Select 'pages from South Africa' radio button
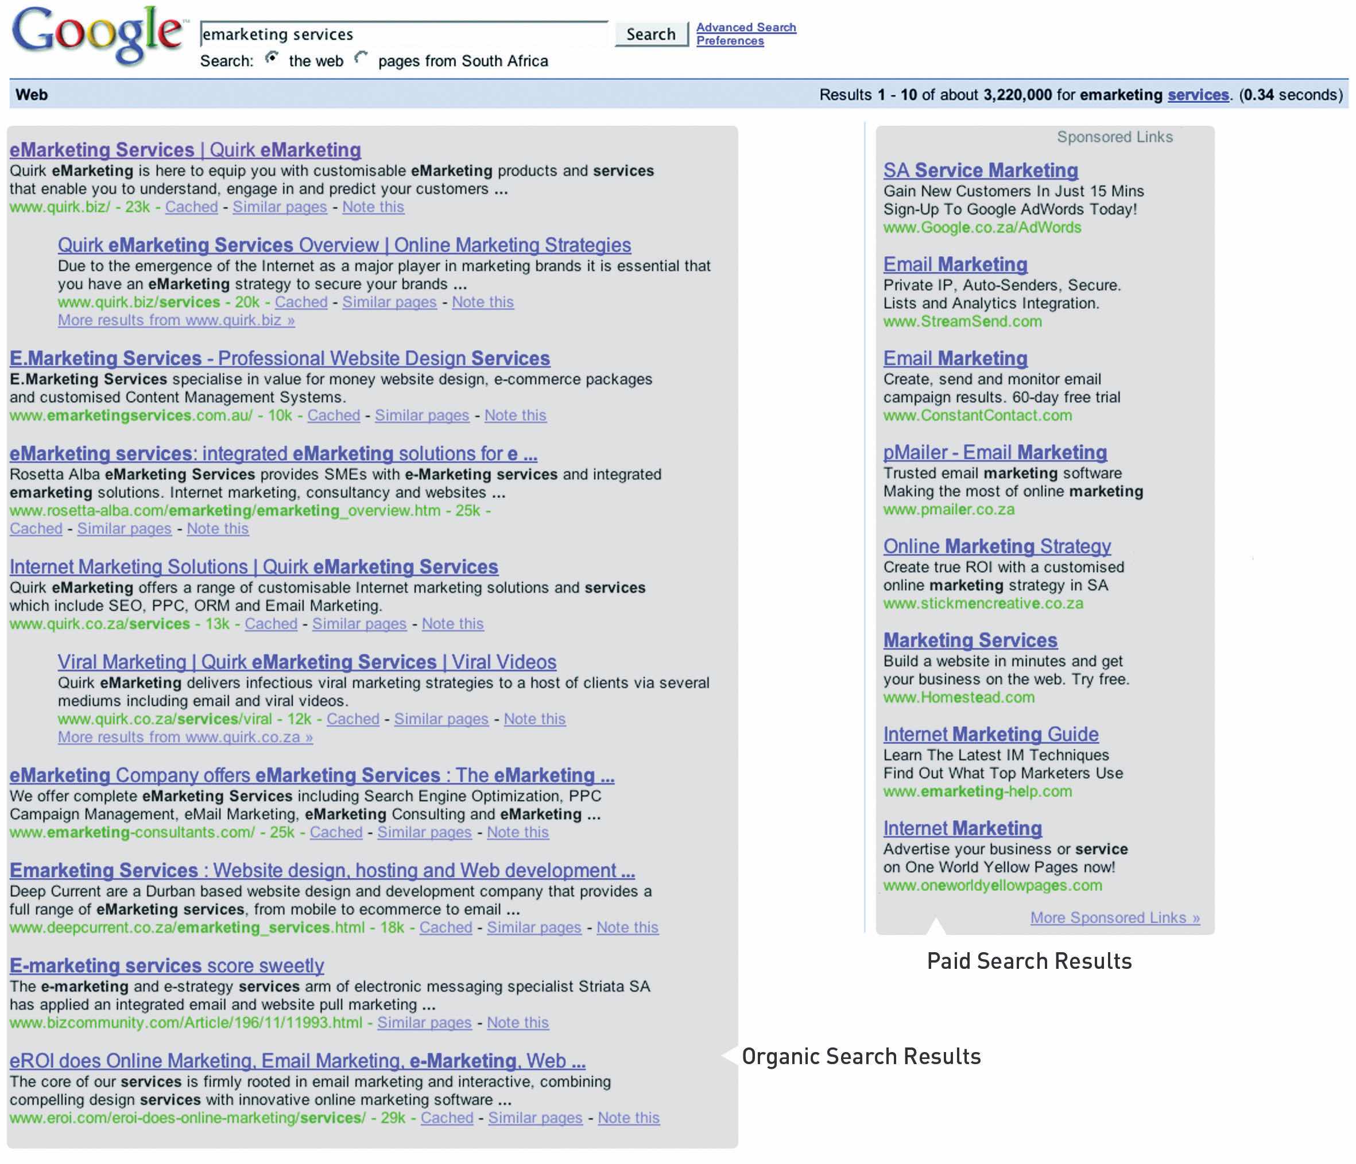 361,58
